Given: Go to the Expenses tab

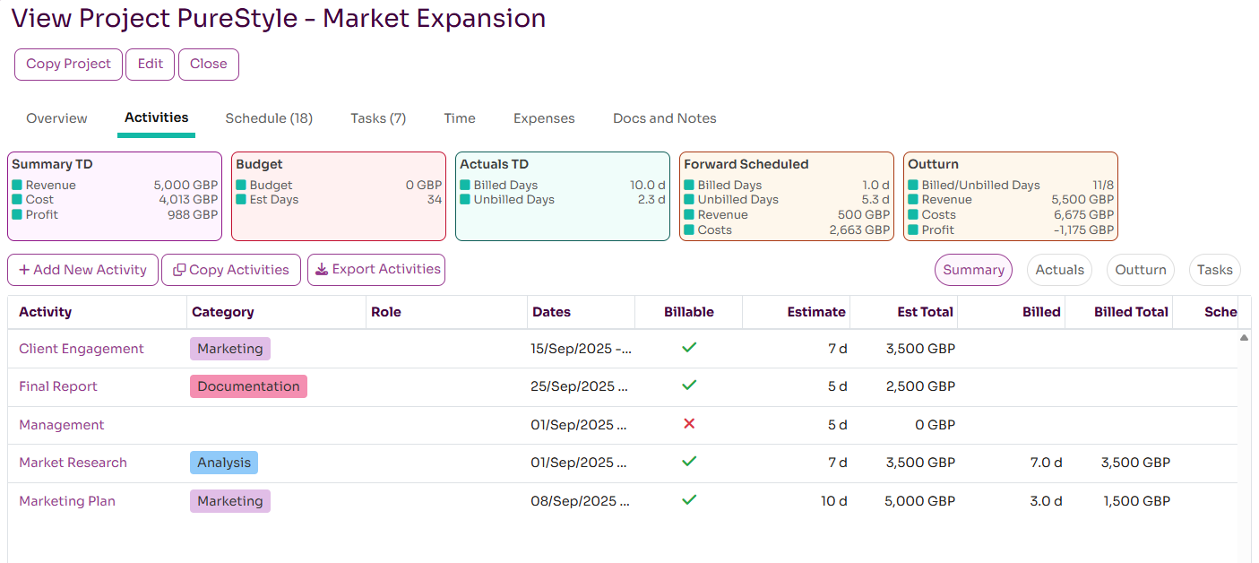Looking at the screenshot, I should coord(544,118).
